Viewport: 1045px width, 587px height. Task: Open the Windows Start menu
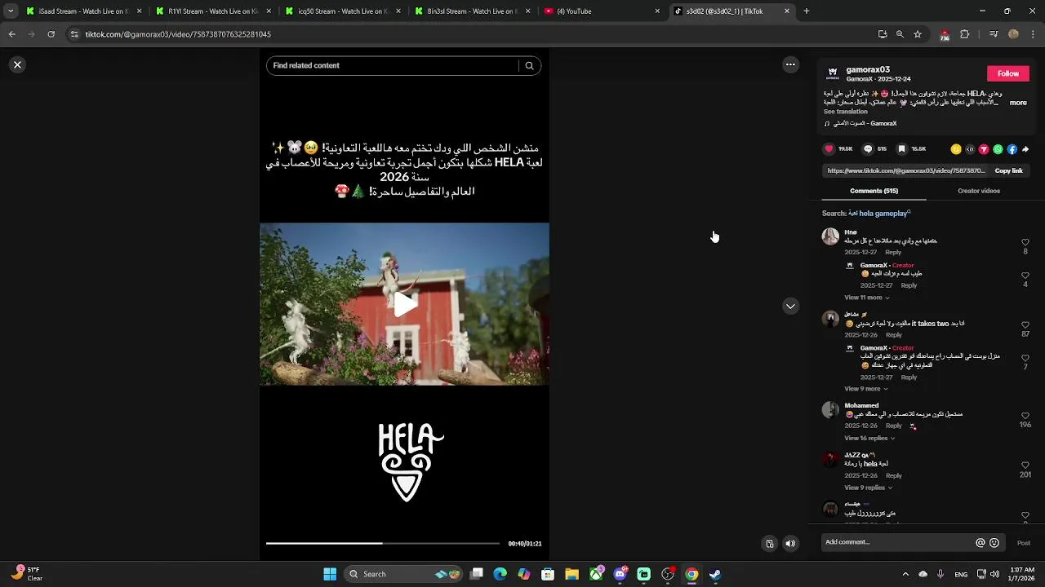click(330, 574)
